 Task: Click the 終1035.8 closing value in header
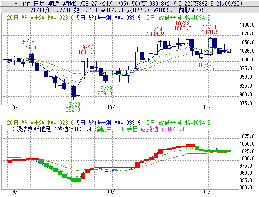(164, 10)
